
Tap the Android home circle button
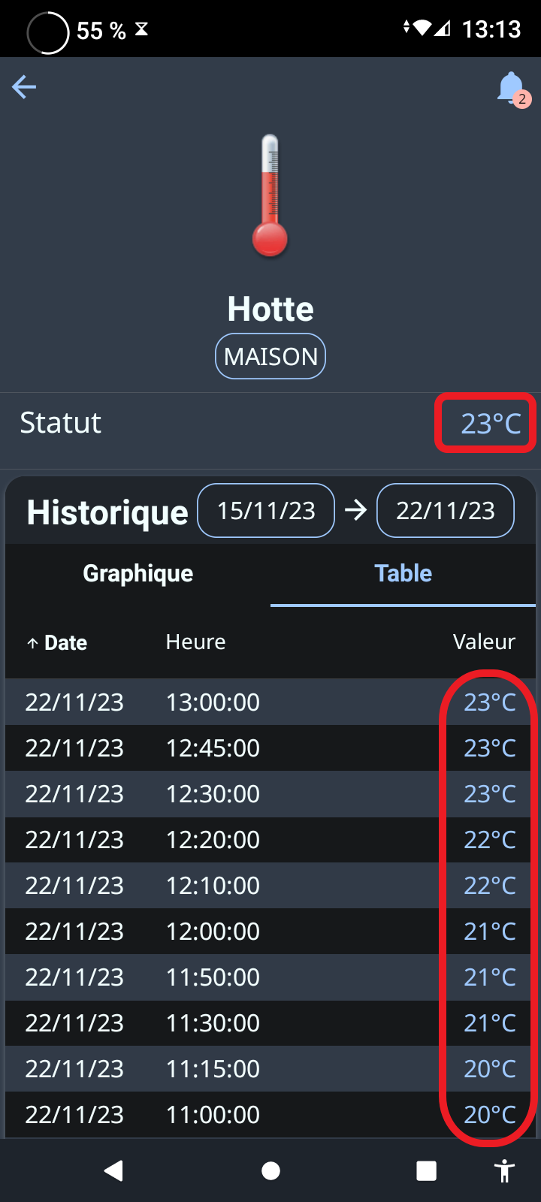270,1170
